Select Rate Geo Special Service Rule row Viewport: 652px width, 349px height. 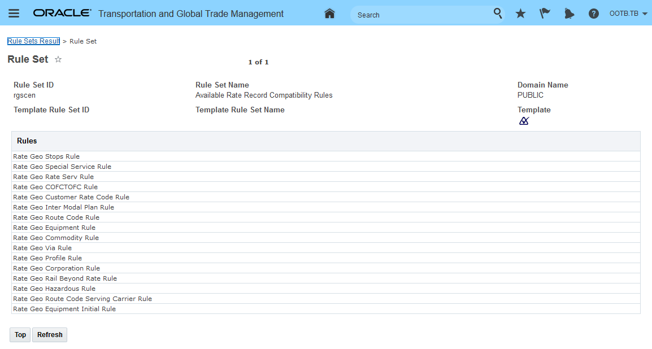(326, 167)
